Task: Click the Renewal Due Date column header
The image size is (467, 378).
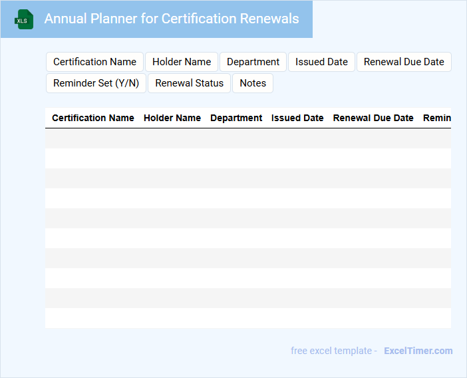Action: [x=373, y=118]
